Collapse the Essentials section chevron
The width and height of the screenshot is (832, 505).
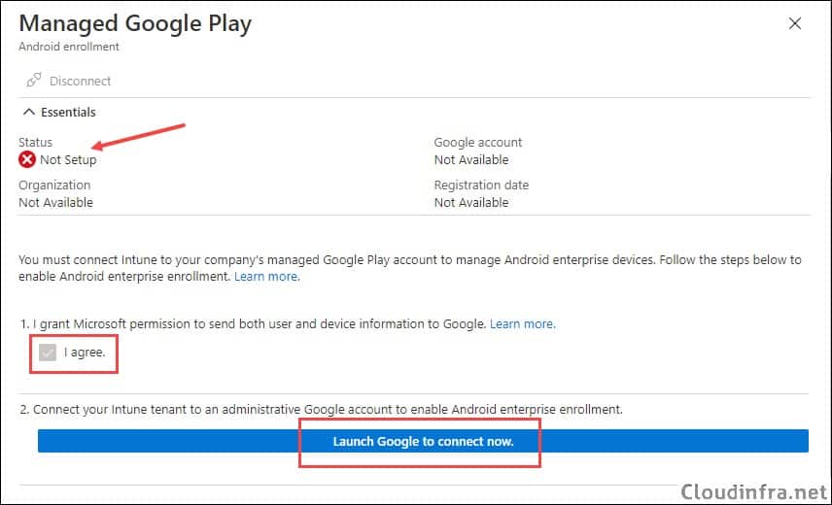pyautogui.click(x=29, y=112)
